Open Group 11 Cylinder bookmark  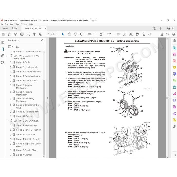pos(25,116)
